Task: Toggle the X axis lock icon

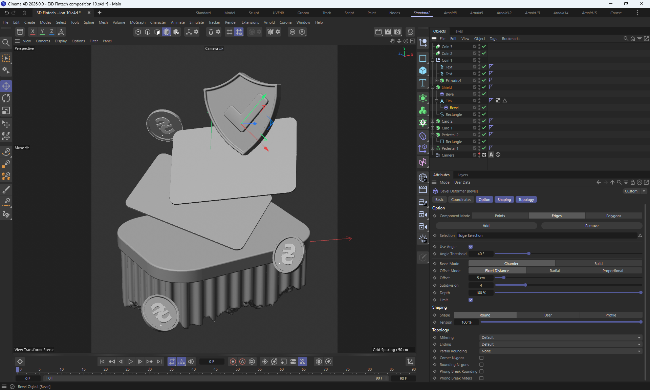Action: tap(32, 32)
